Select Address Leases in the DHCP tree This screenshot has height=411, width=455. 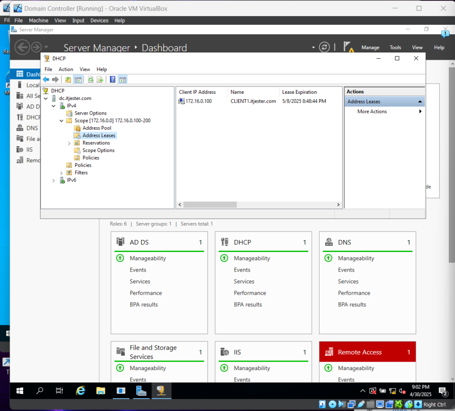click(99, 136)
